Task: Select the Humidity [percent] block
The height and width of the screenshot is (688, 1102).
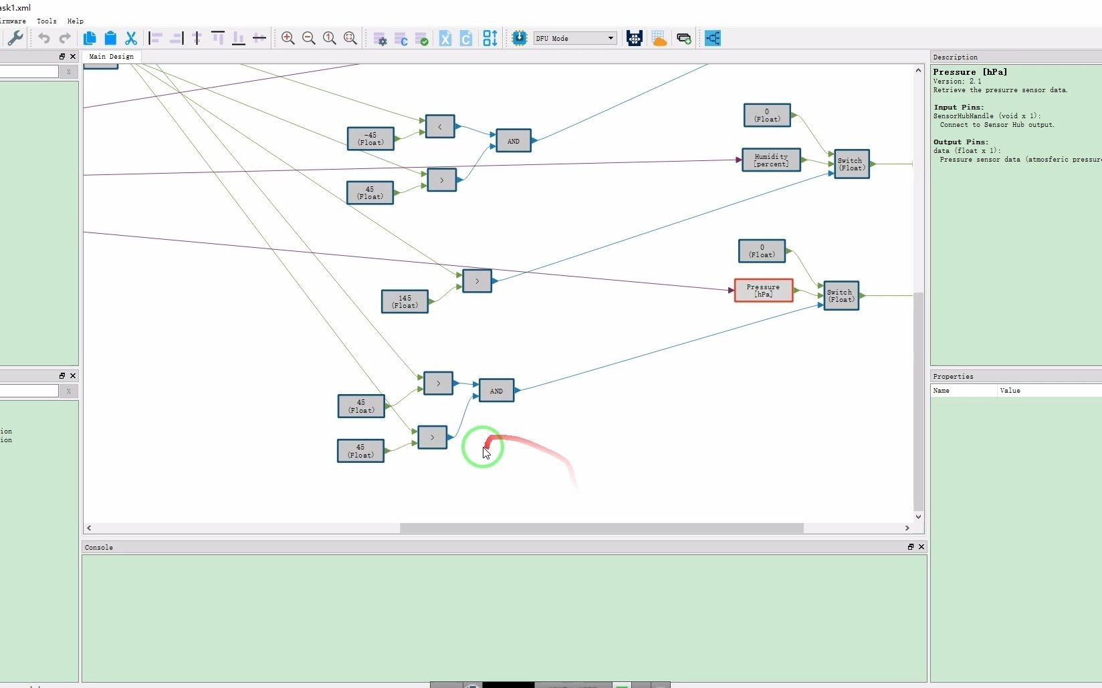Action: 771,160
